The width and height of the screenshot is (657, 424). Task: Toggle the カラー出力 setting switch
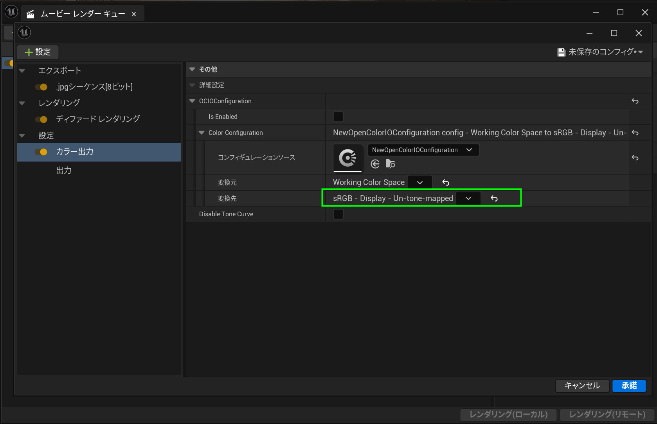(41, 152)
